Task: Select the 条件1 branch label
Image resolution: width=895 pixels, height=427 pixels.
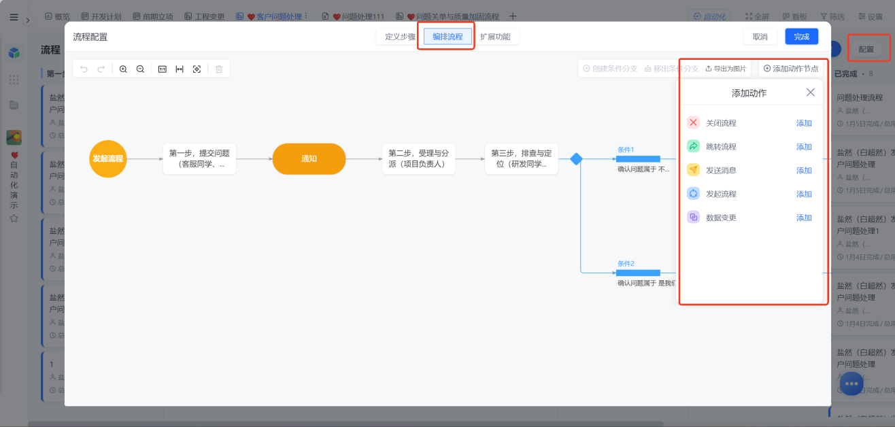Action: (x=626, y=150)
